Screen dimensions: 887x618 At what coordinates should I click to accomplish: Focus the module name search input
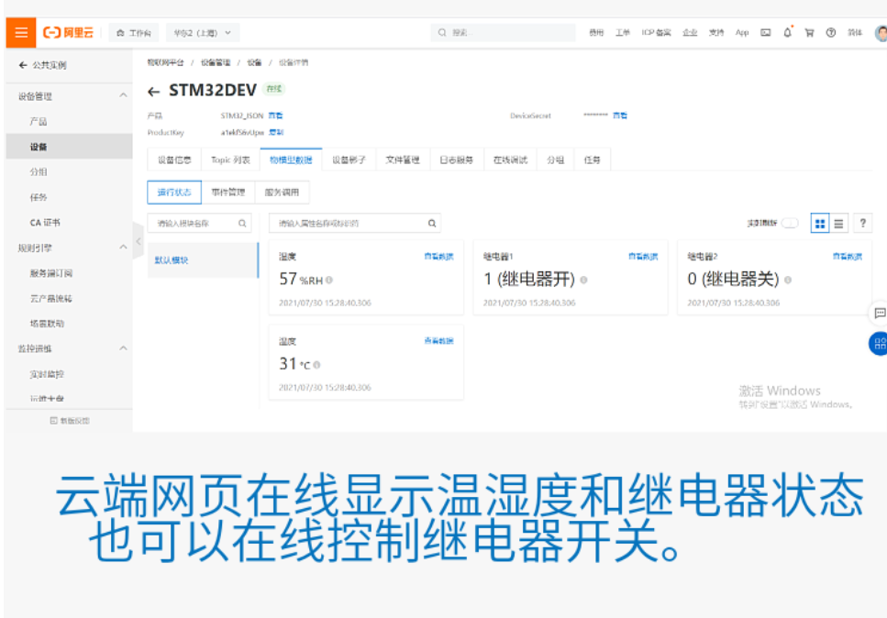click(x=199, y=224)
